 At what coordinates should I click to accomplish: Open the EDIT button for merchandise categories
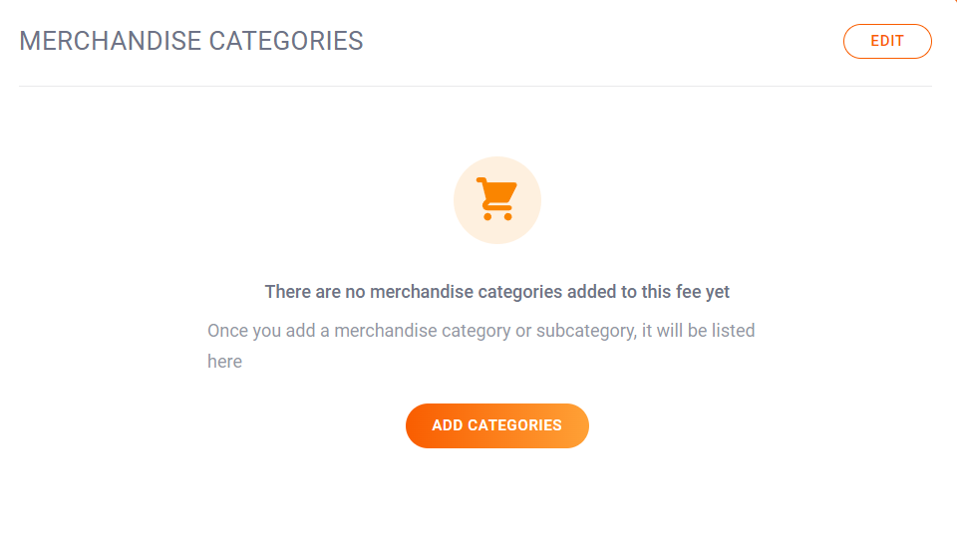pos(887,42)
